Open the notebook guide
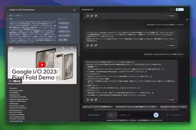 click(178, 115)
